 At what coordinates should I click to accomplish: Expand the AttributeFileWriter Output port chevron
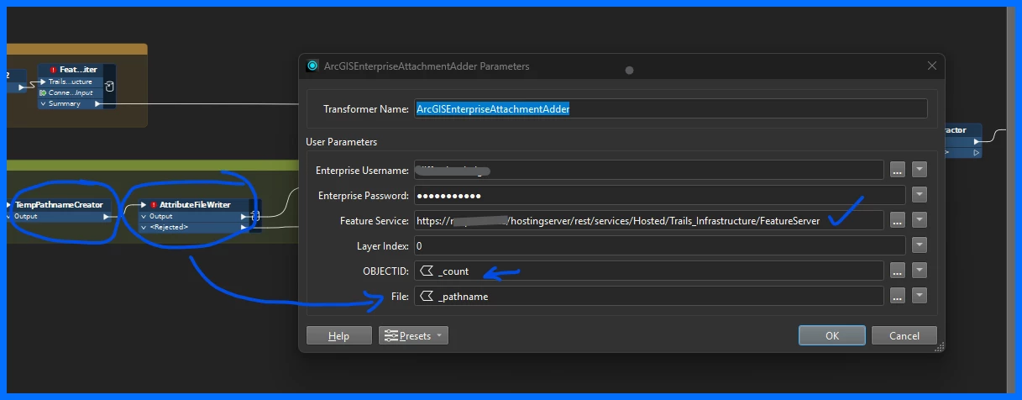click(x=144, y=216)
